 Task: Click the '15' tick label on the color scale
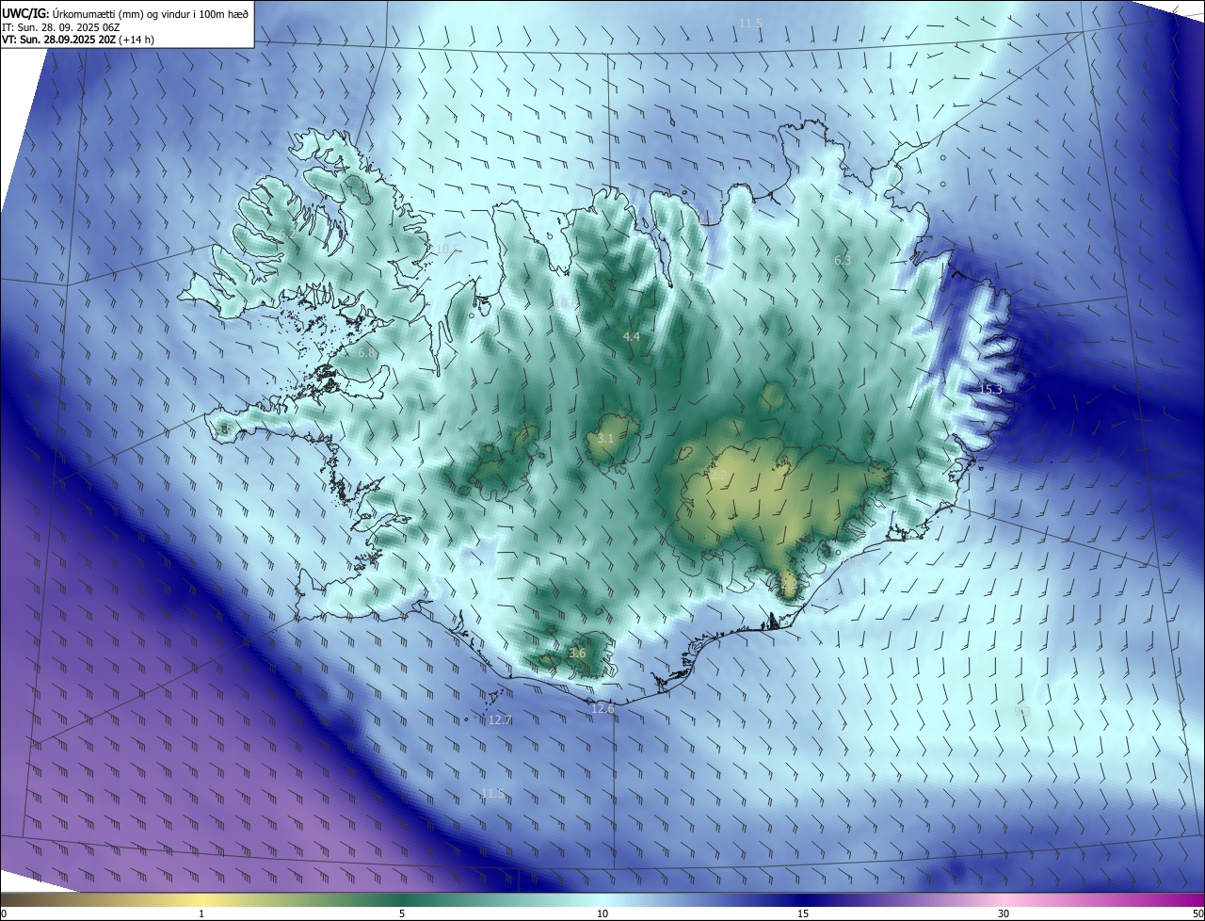pyautogui.click(x=803, y=913)
